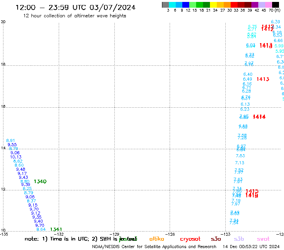Click the wave height value '6.39'

pos(276,22)
